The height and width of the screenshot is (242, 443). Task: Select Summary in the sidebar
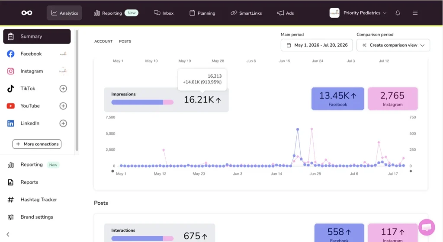(37, 36)
